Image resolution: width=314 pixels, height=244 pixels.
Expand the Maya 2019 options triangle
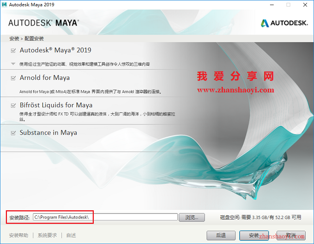pyautogui.click(x=13, y=64)
